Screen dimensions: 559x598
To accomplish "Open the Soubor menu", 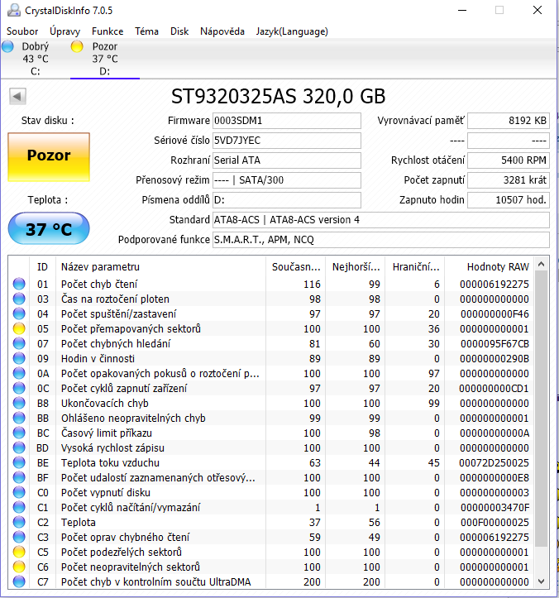I will (x=22, y=31).
